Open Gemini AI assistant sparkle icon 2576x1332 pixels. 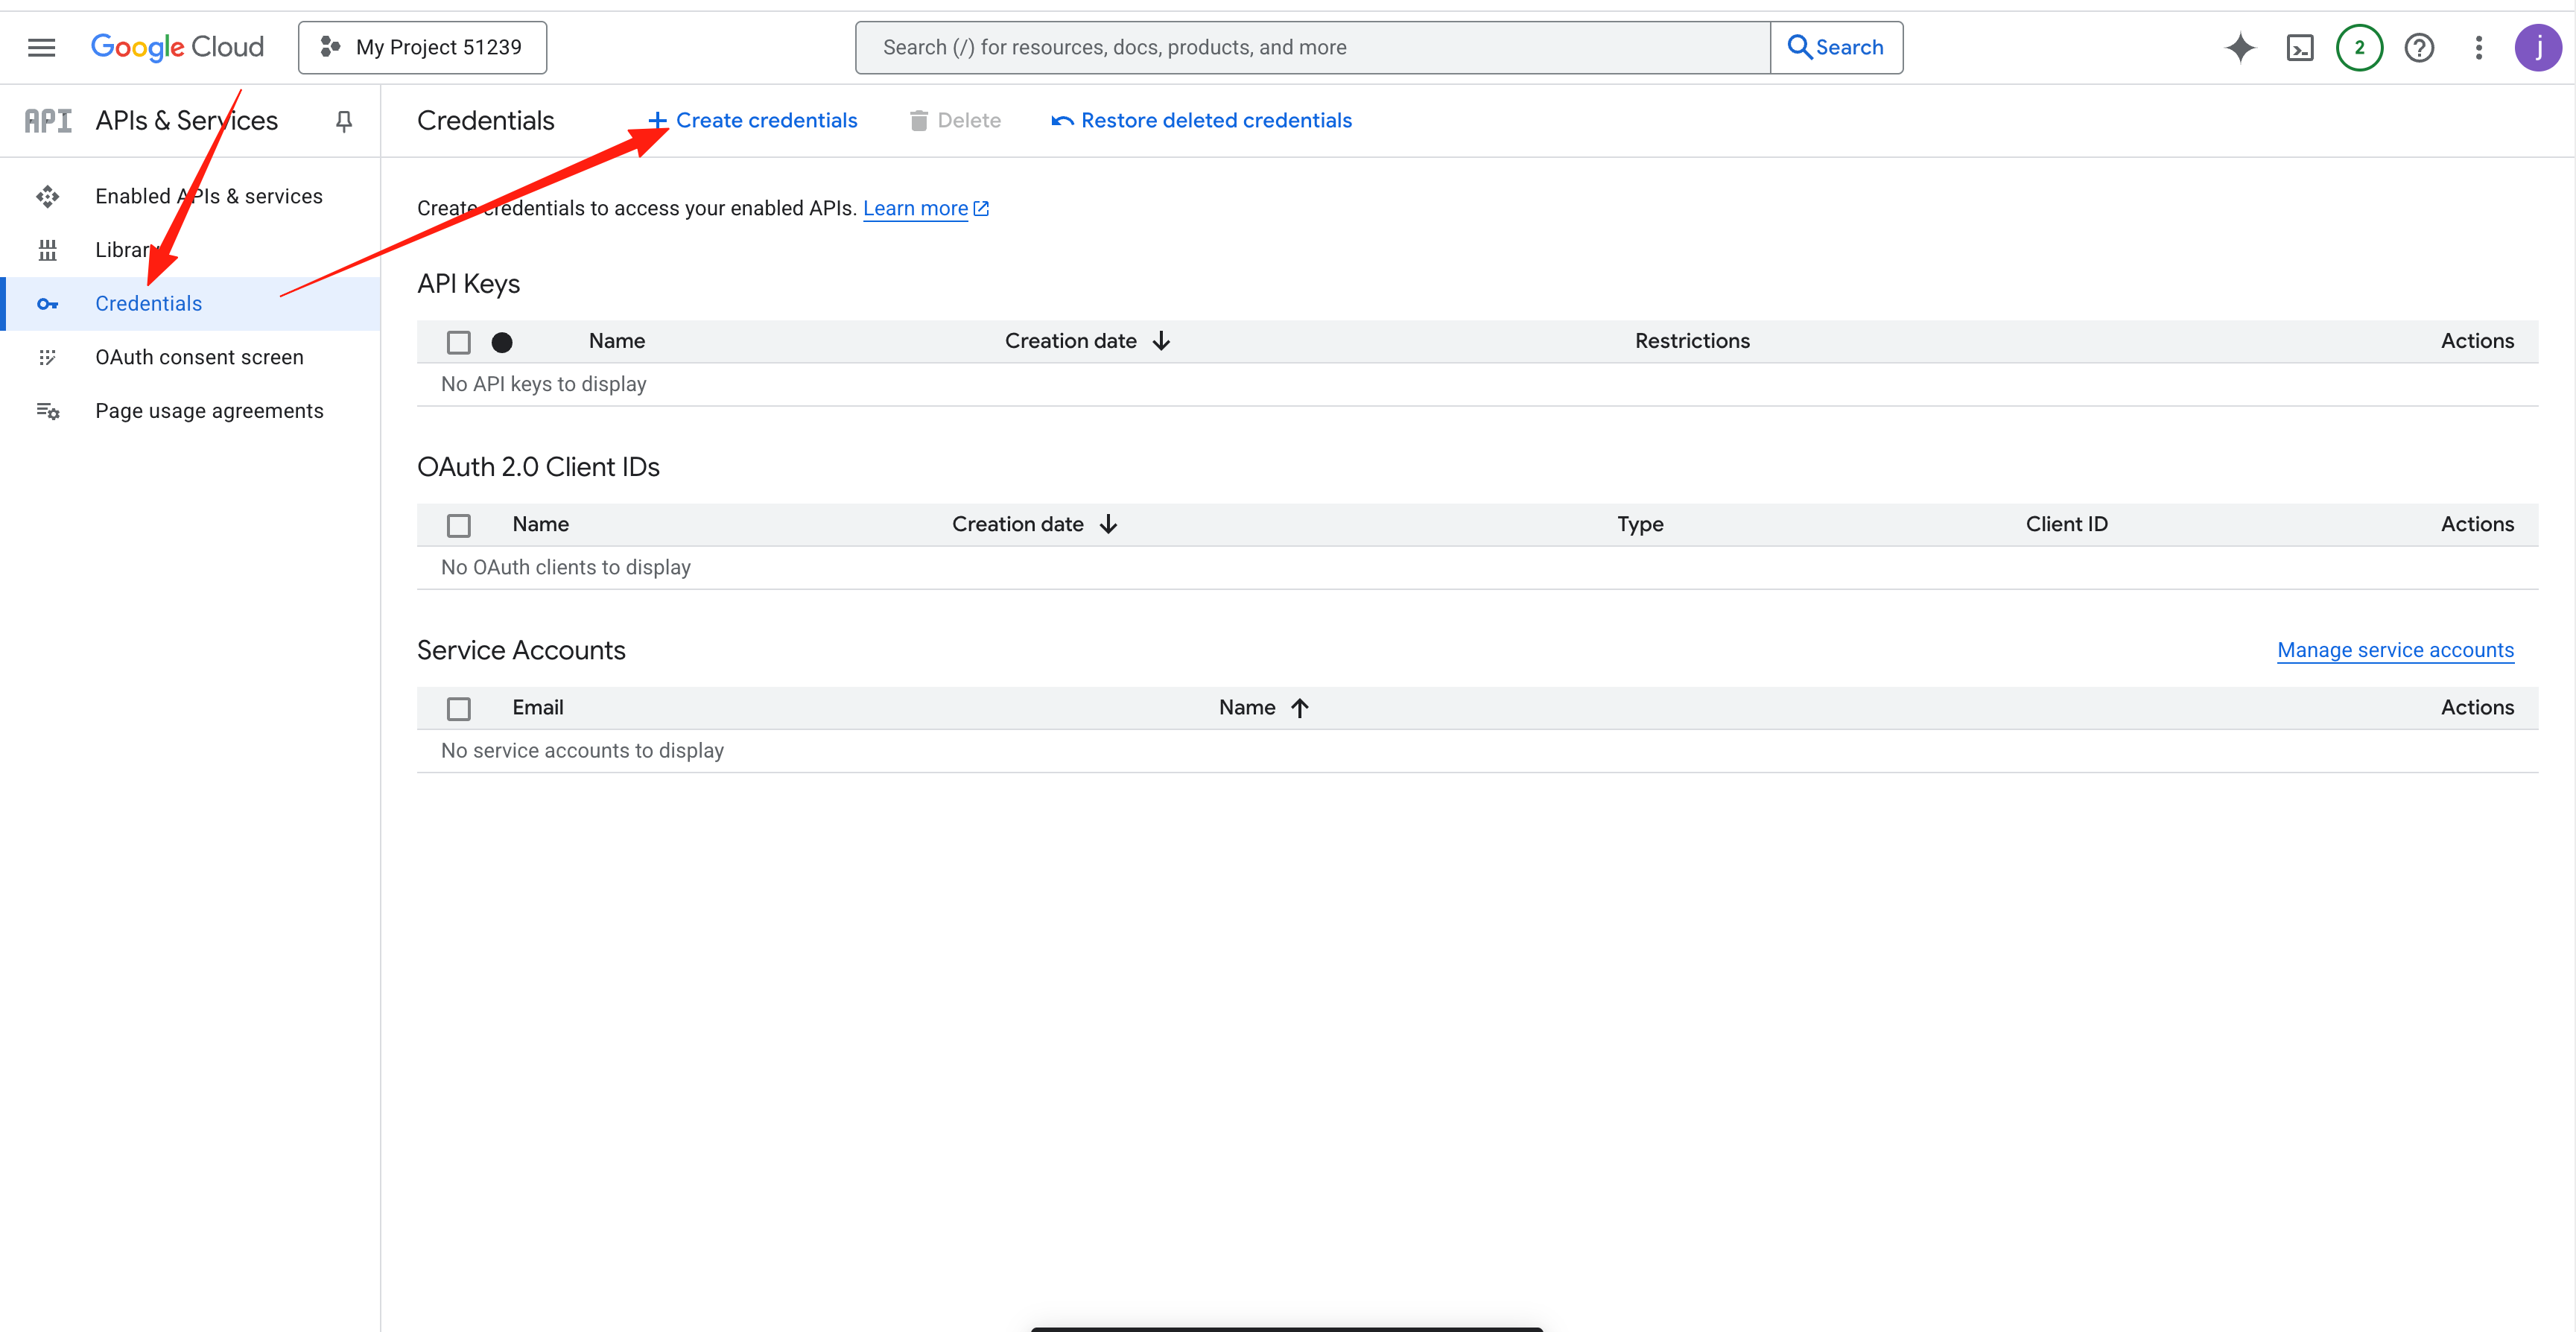point(2240,47)
